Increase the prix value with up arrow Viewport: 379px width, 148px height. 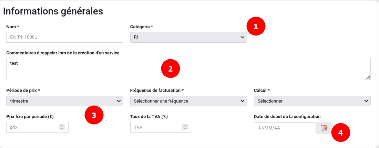[62, 126]
